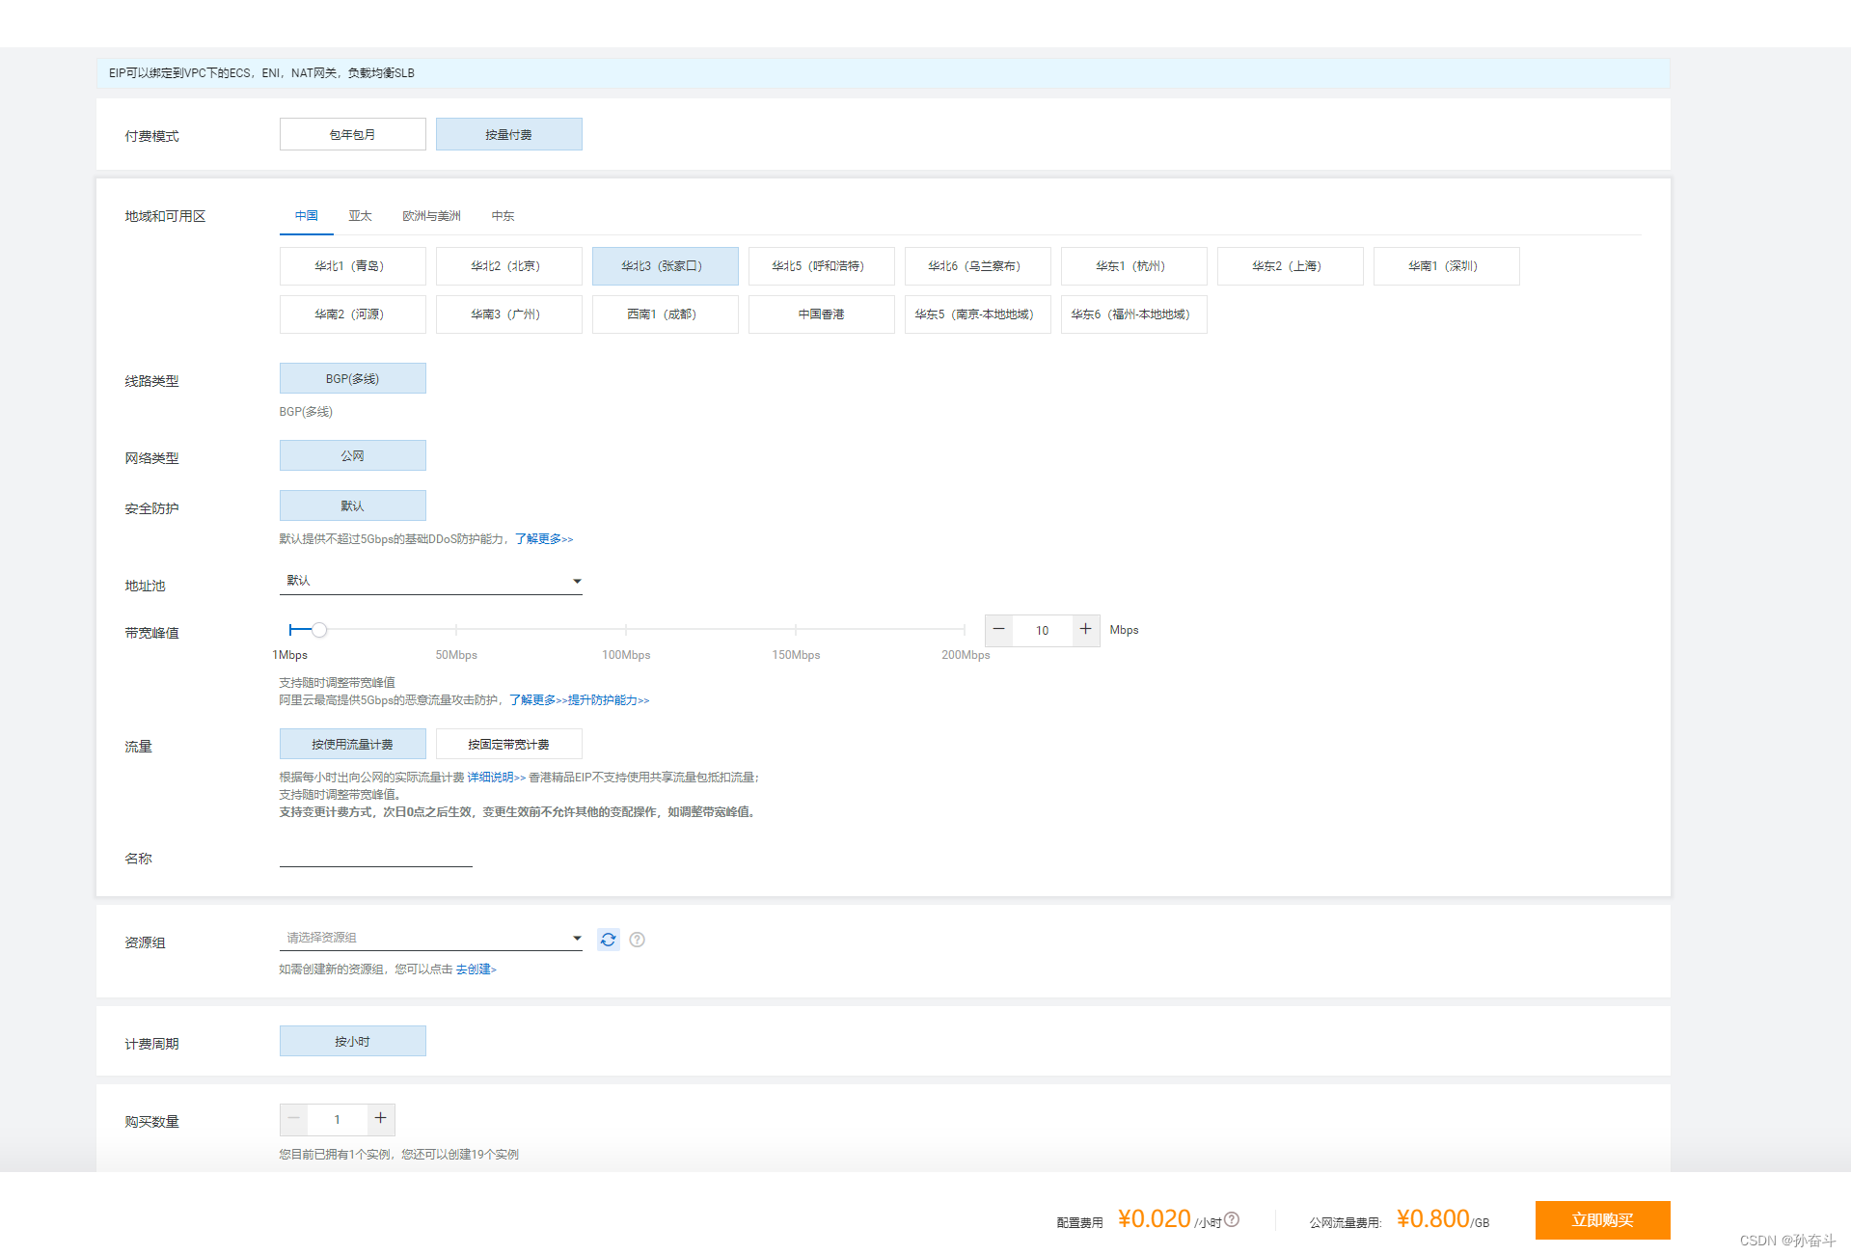Click the resource group refresh icon
The width and height of the screenshot is (1851, 1256).
point(608,939)
